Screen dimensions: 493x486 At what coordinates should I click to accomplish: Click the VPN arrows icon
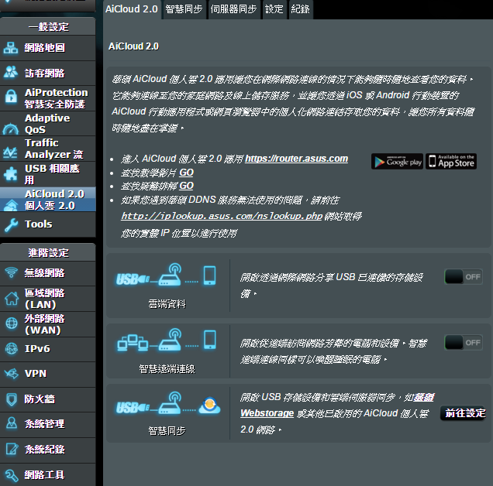(x=12, y=374)
